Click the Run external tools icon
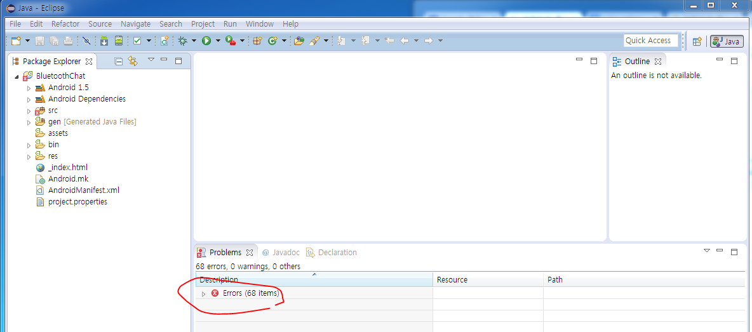Viewport: 752px width, 332px height. [x=231, y=41]
